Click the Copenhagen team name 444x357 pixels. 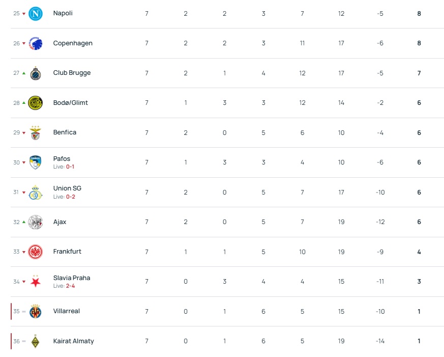pyautogui.click(x=73, y=43)
